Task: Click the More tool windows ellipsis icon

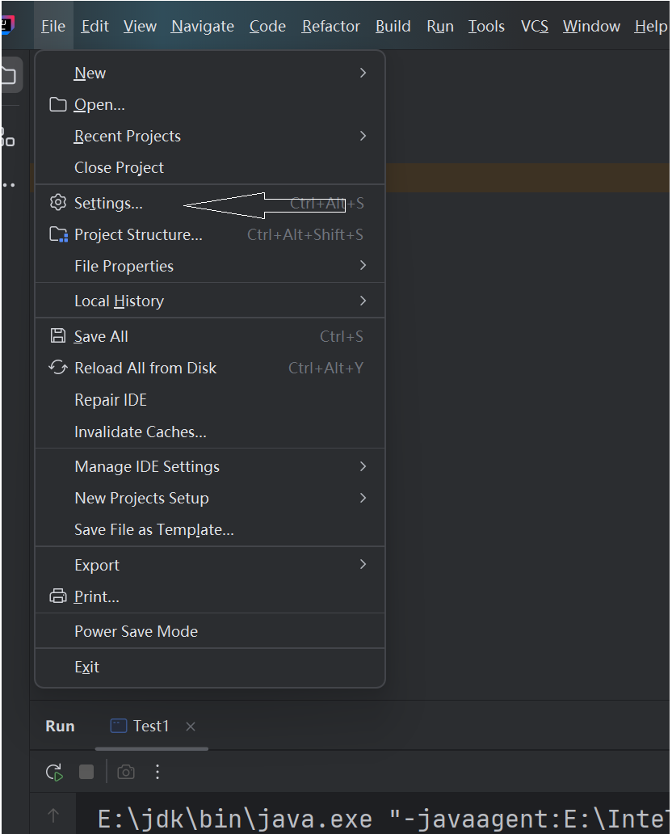Action: point(9,185)
